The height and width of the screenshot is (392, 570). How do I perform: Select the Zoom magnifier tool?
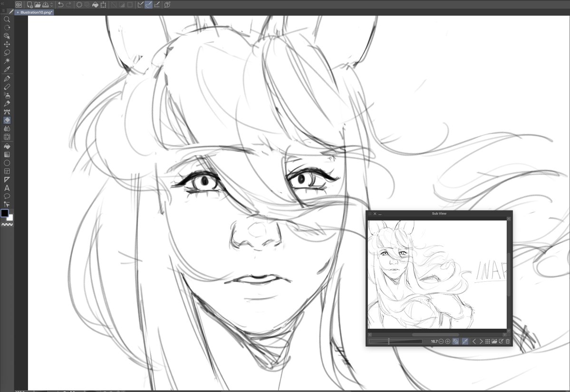[7, 19]
